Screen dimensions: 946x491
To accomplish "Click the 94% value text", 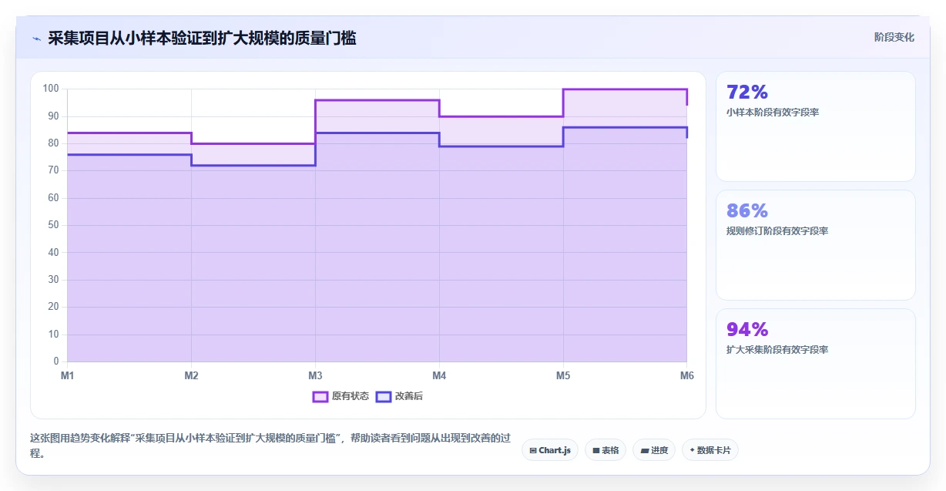I will 747,330.
